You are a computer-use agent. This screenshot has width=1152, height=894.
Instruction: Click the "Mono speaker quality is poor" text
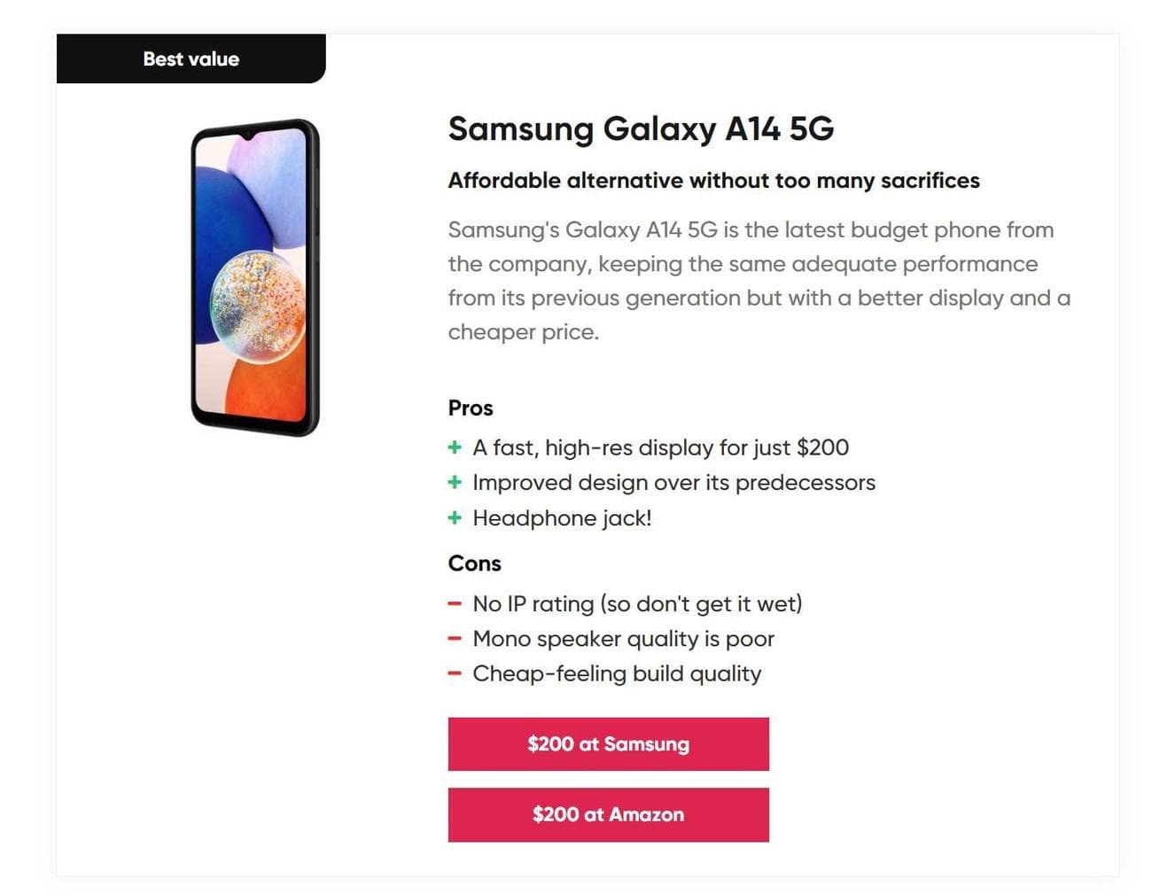pyautogui.click(x=623, y=639)
